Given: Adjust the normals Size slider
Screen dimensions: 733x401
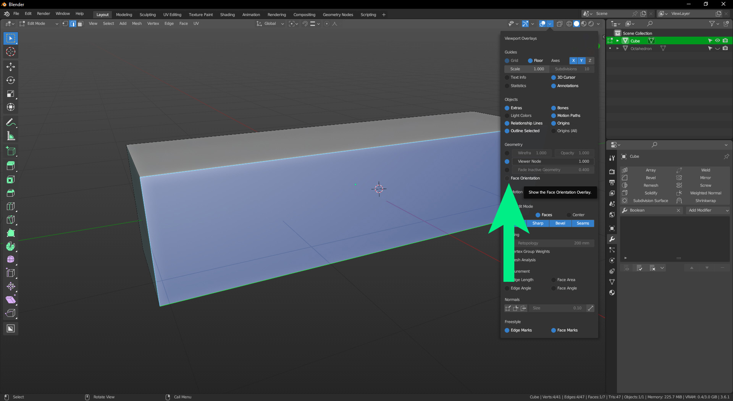Looking at the screenshot, I should click(x=557, y=308).
